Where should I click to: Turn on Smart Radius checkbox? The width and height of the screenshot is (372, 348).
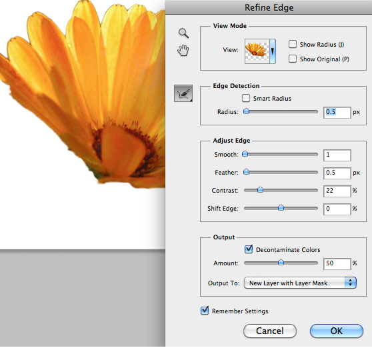[x=246, y=98]
